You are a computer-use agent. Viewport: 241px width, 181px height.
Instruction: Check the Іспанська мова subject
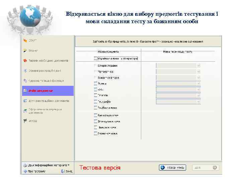(x=95, y=133)
